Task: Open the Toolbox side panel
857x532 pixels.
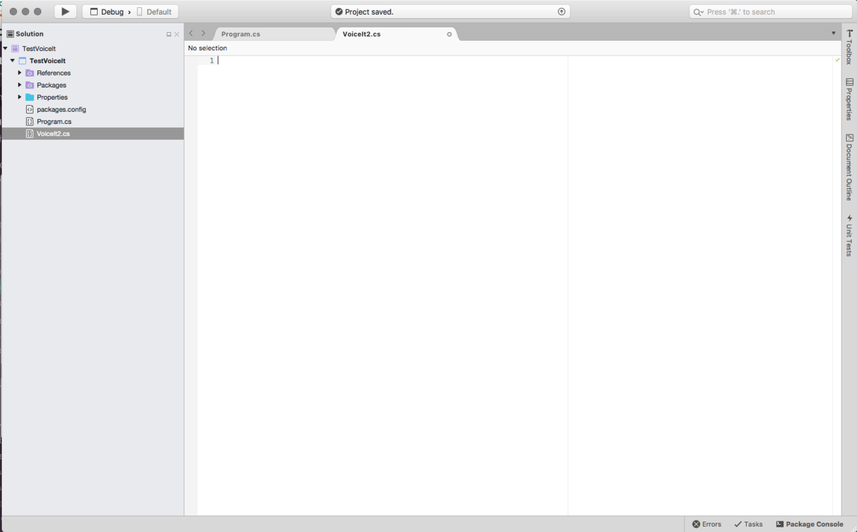Action: point(849,47)
